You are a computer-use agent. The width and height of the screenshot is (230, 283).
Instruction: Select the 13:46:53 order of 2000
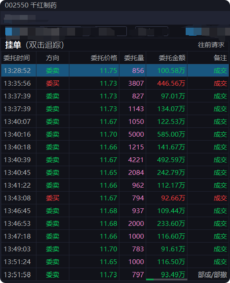tap(115, 223)
